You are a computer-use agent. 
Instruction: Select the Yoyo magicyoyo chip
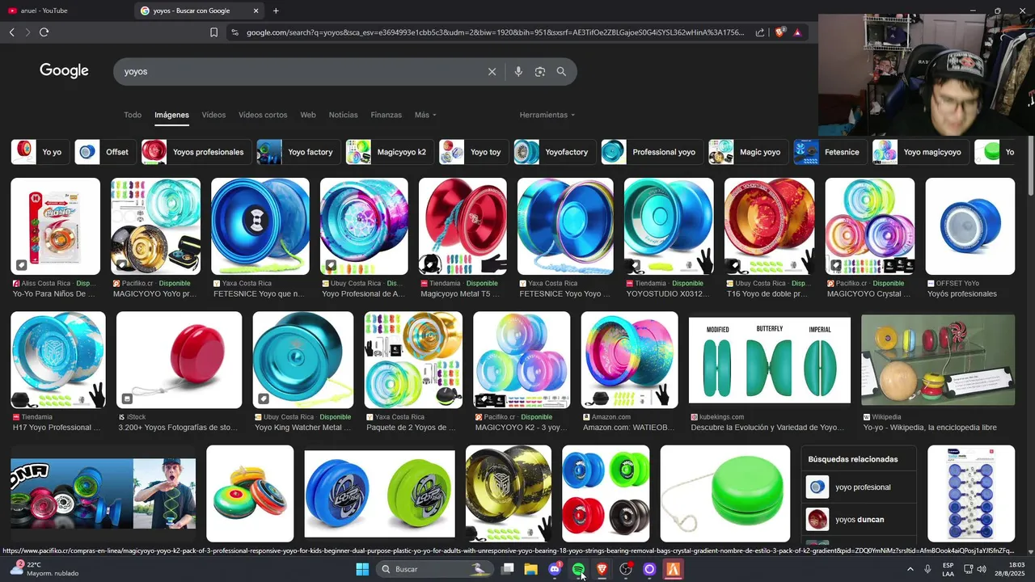pos(920,152)
